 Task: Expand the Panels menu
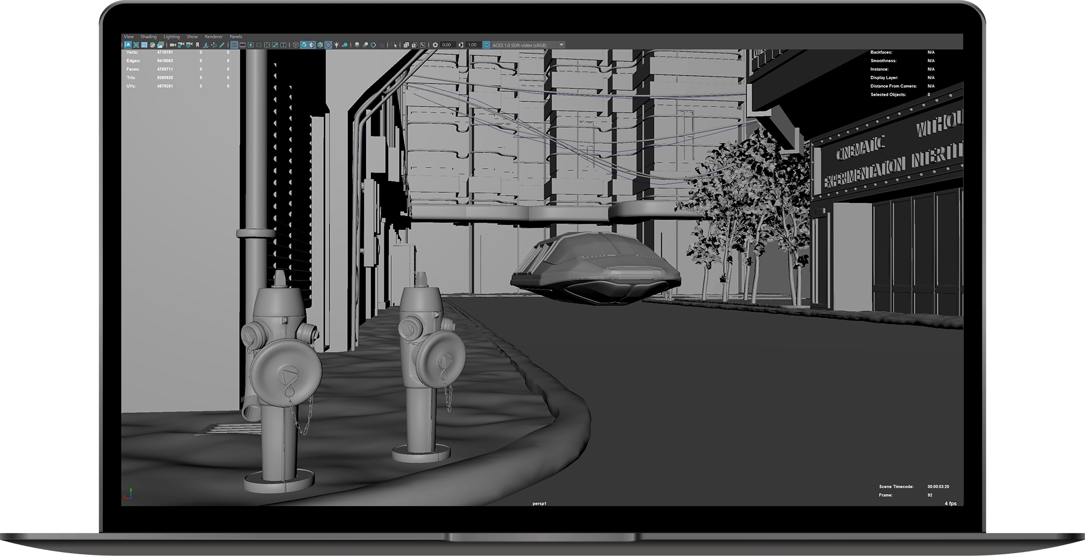pyautogui.click(x=236, y=37)
